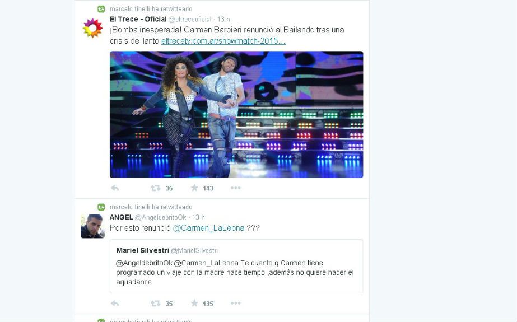Favorite the El Trece tweet with 143 stars
This screenshot has height=322, width=517.
pos(194,188)
